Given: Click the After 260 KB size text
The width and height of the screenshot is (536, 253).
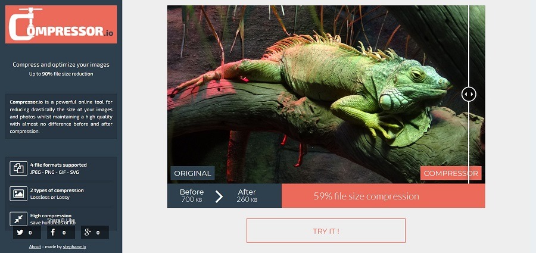Looking at the screenshot, I should (x=247, y=196).
